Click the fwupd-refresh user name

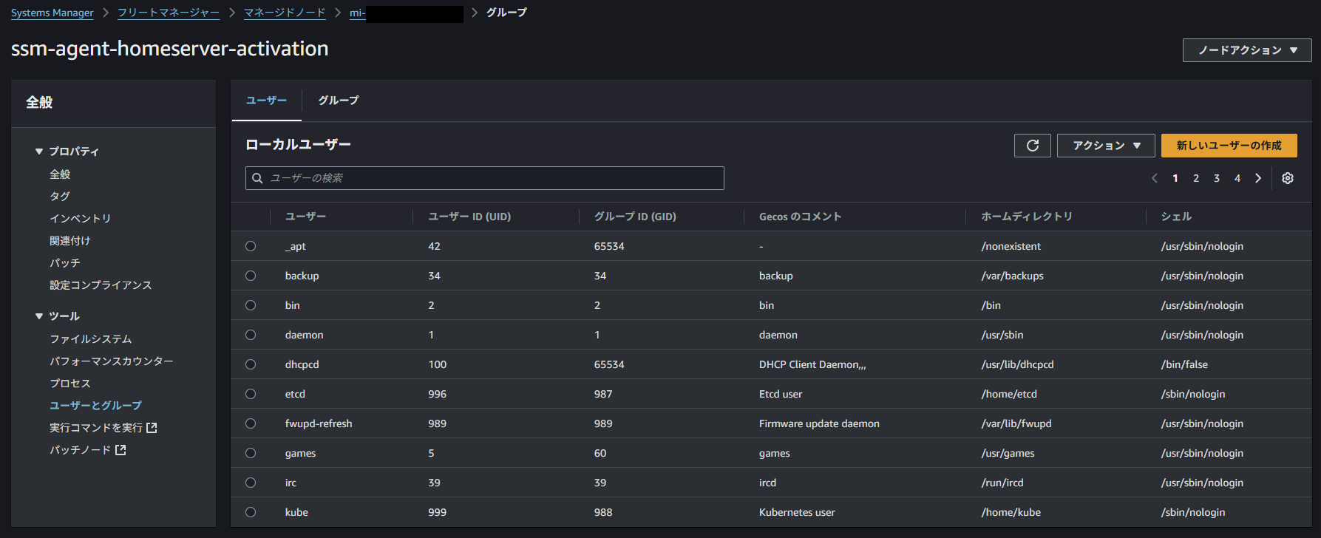coord(319,423)
